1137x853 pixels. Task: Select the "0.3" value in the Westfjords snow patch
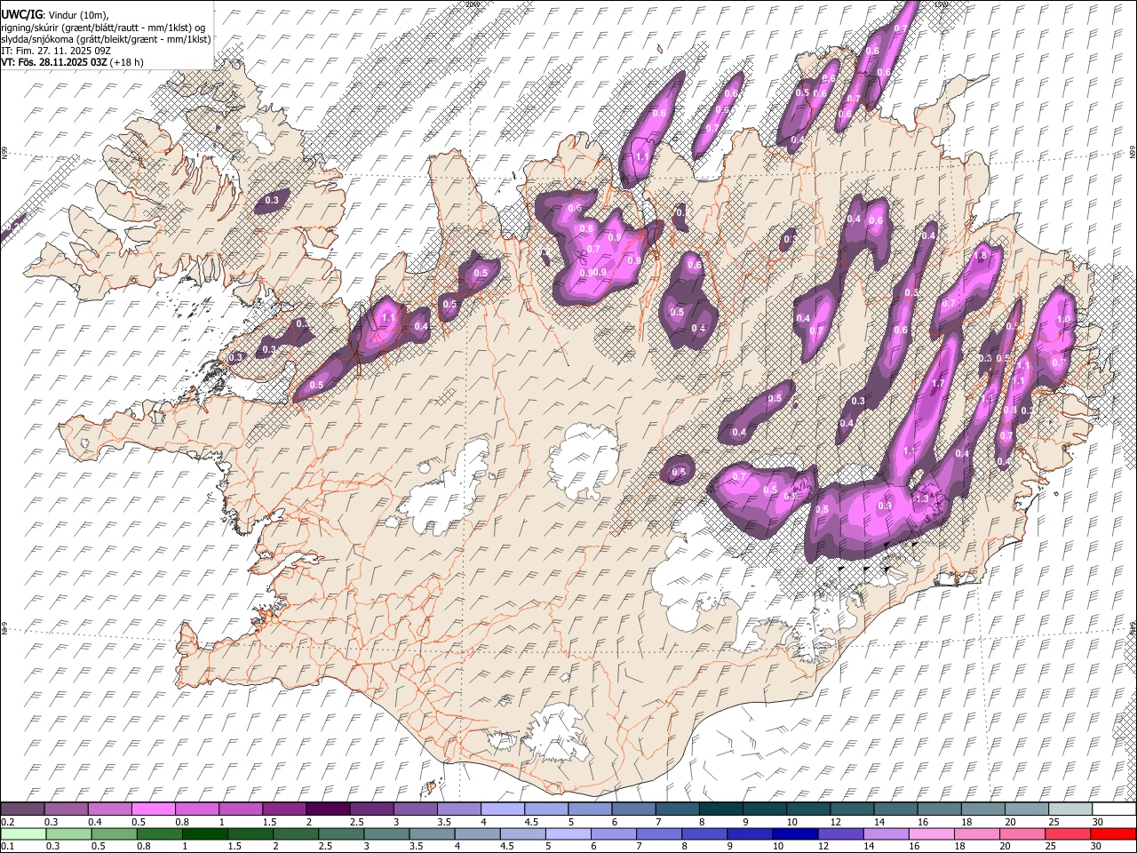(x=272, y=201)
